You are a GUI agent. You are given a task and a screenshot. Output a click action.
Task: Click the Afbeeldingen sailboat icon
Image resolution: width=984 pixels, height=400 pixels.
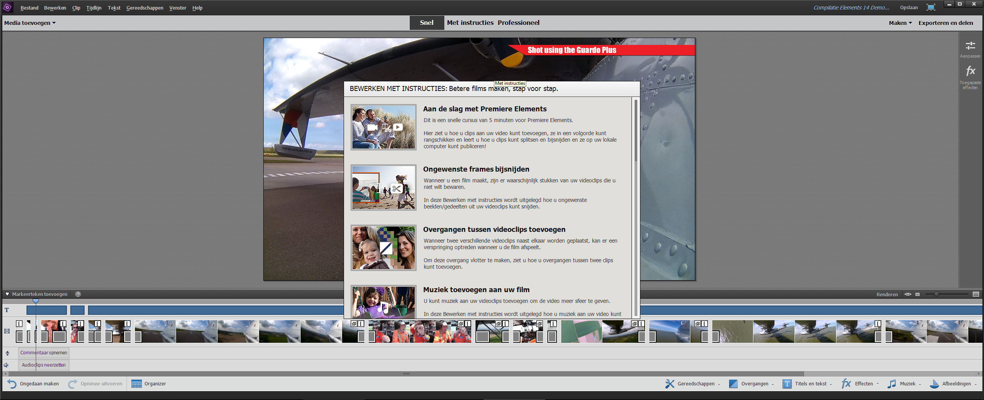(934, 384)
